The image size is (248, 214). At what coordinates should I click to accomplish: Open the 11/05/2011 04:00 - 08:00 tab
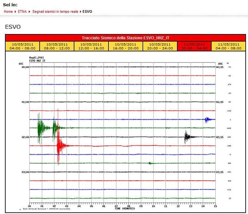coord(228,46)
